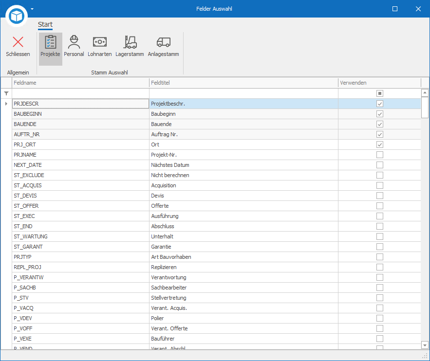Click the Feldname filter input cell
The image size is (430, 361).
(x=80, y=93)
